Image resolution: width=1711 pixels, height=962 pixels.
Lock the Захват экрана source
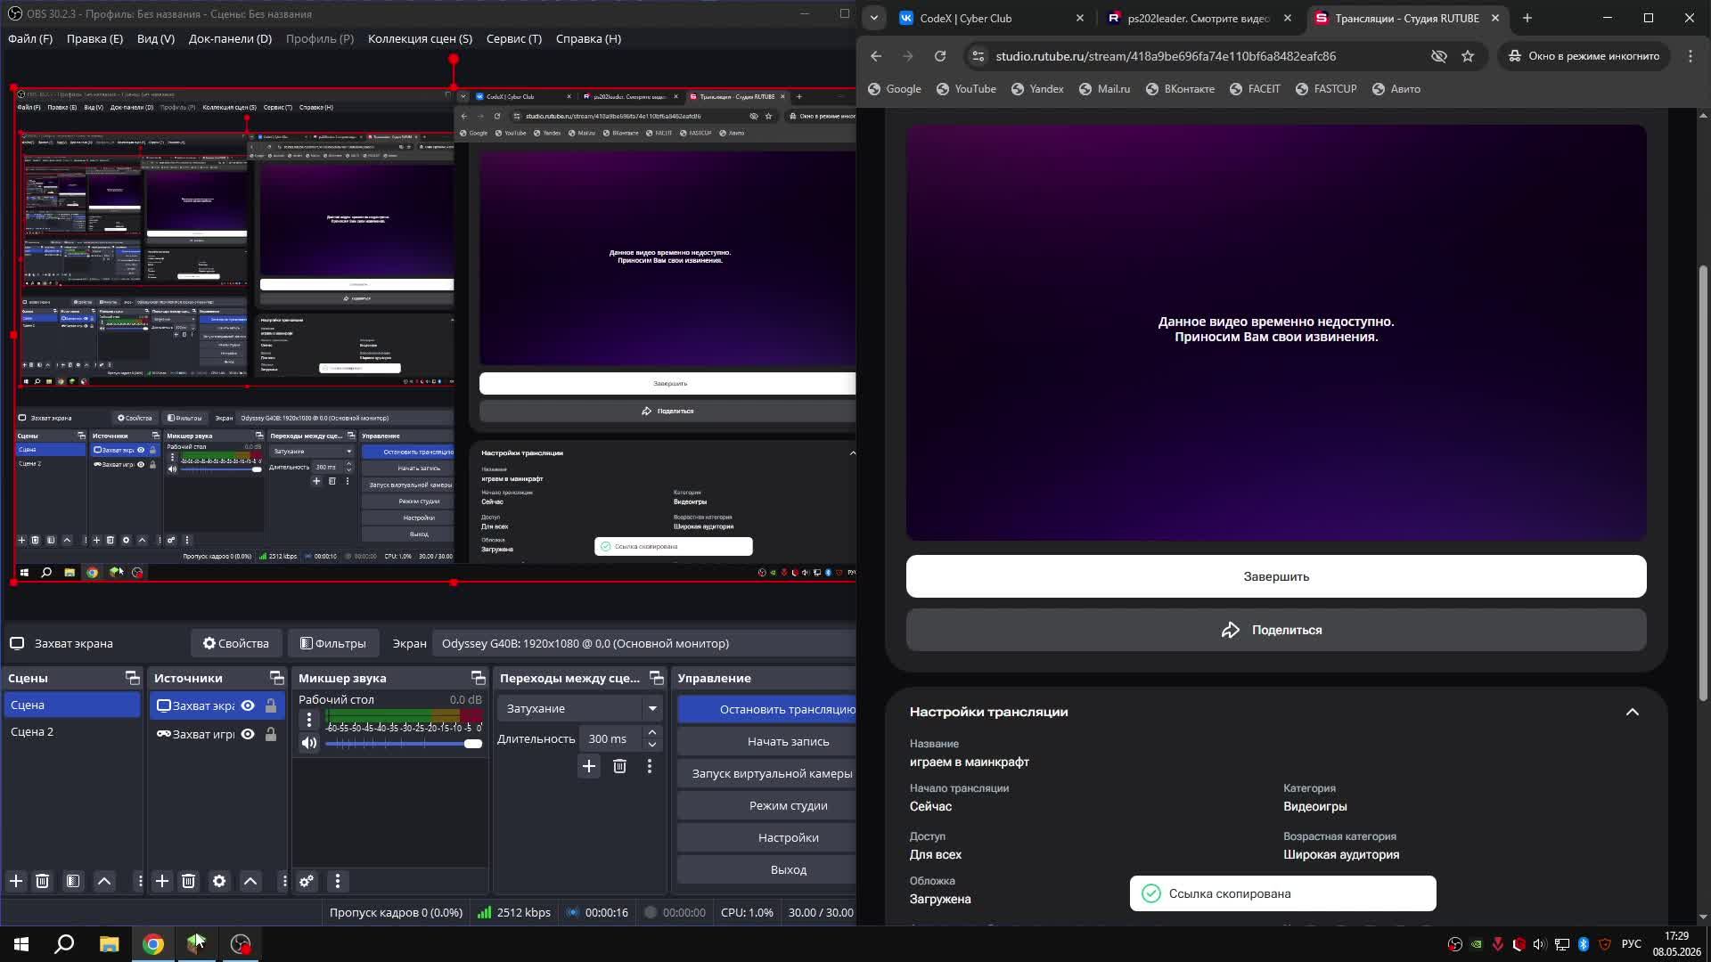click(x=271, y=705)
